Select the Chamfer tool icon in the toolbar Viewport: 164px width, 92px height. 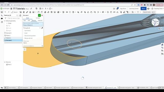(x=42, y=12)
